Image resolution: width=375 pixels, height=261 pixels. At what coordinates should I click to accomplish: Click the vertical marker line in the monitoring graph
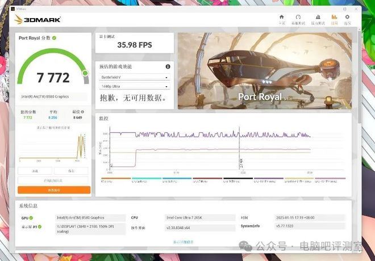pos(239,148)
